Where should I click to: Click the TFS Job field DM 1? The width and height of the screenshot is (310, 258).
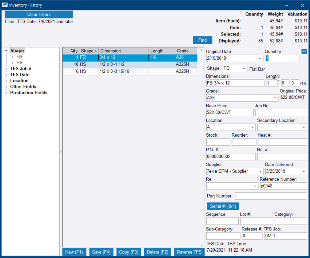(x=285, y=236)
